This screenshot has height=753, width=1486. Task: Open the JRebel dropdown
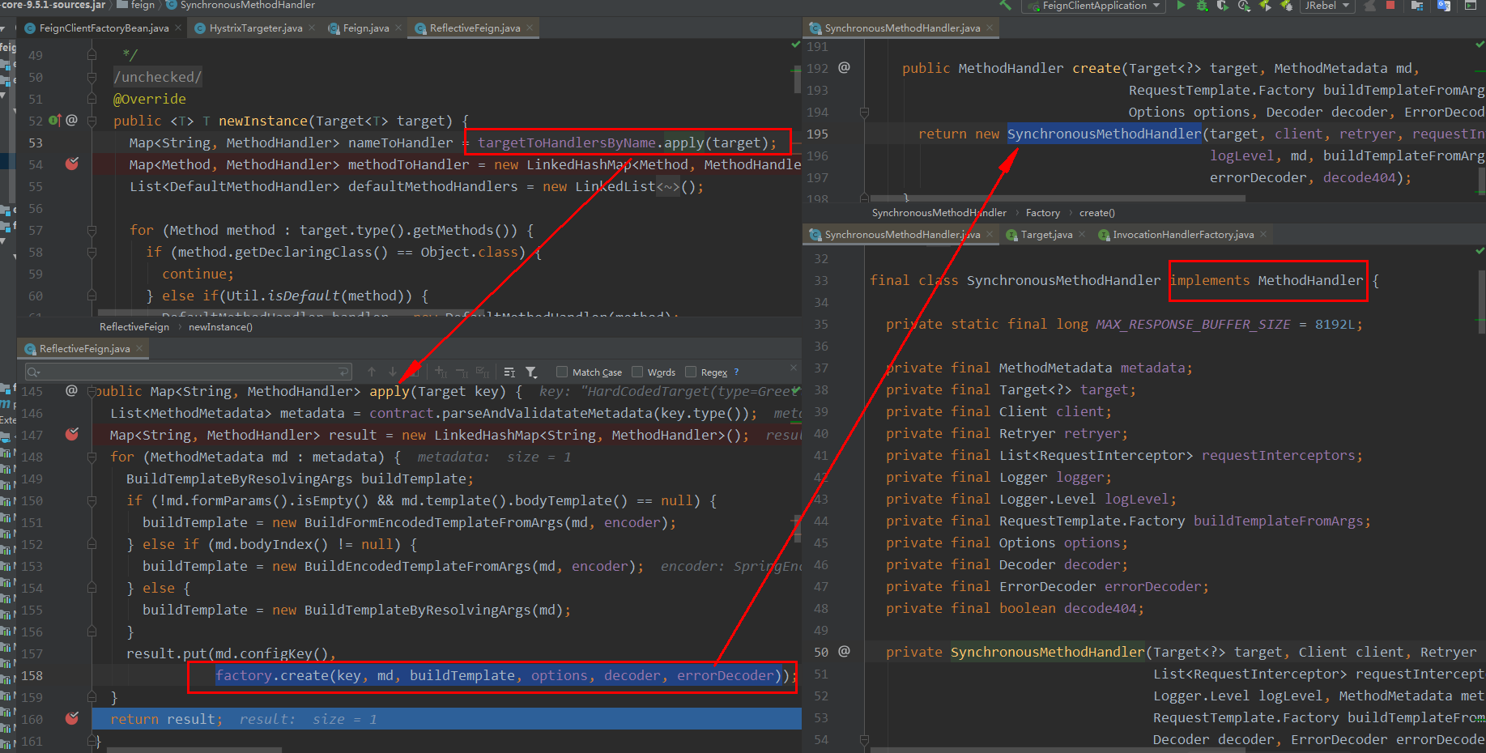point(1326,6)
